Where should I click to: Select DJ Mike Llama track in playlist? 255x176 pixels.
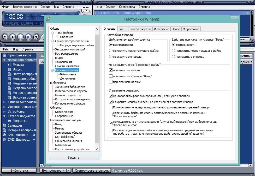point(172,13)
